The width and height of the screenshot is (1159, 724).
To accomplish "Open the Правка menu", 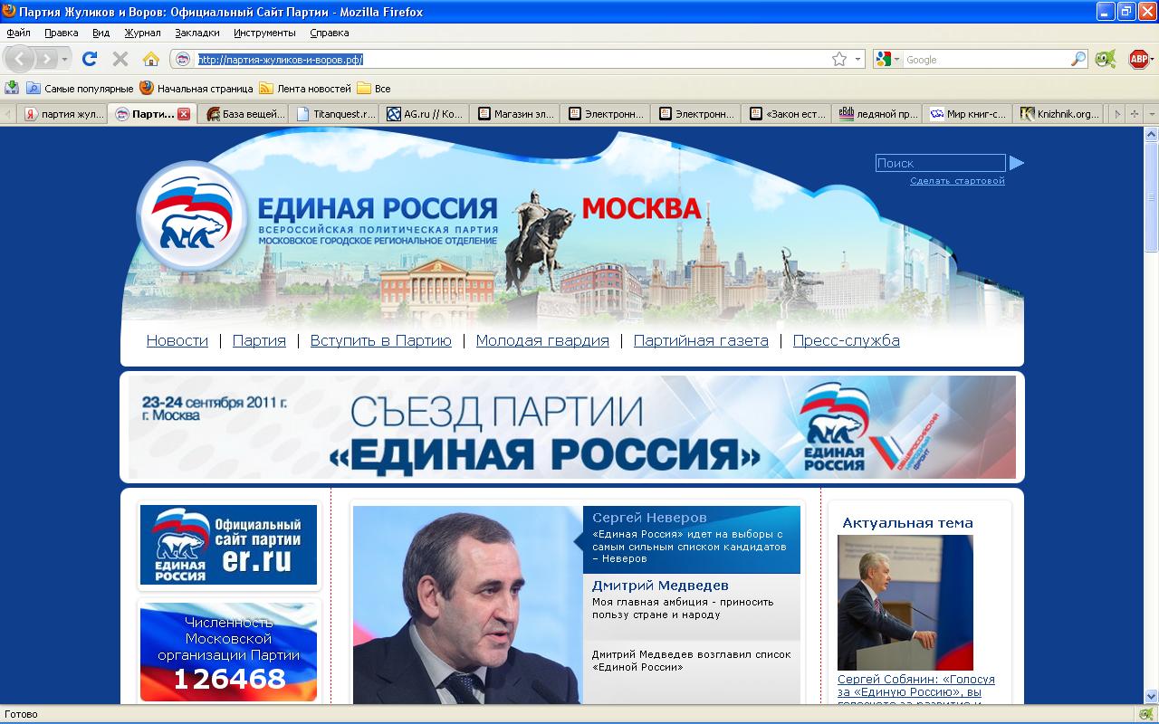I will [x=62, y=33].
